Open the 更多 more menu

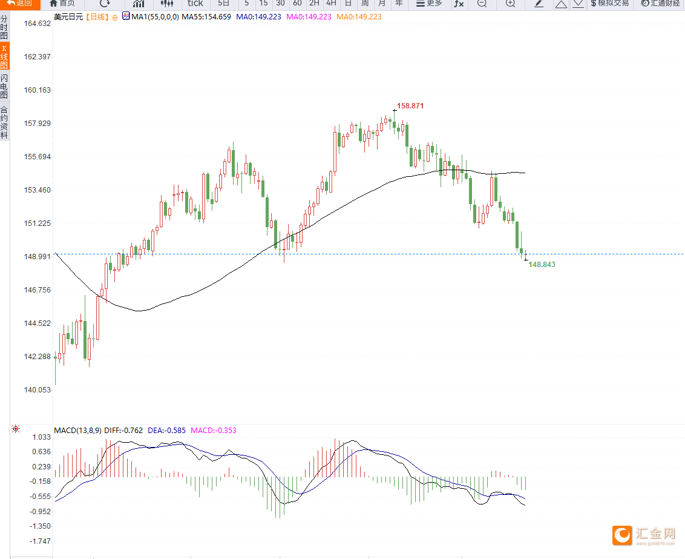coord(429,4)
